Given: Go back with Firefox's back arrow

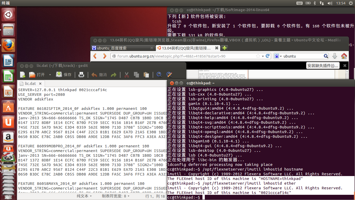Looking at the screenshot, I should [x=95, y=56].
